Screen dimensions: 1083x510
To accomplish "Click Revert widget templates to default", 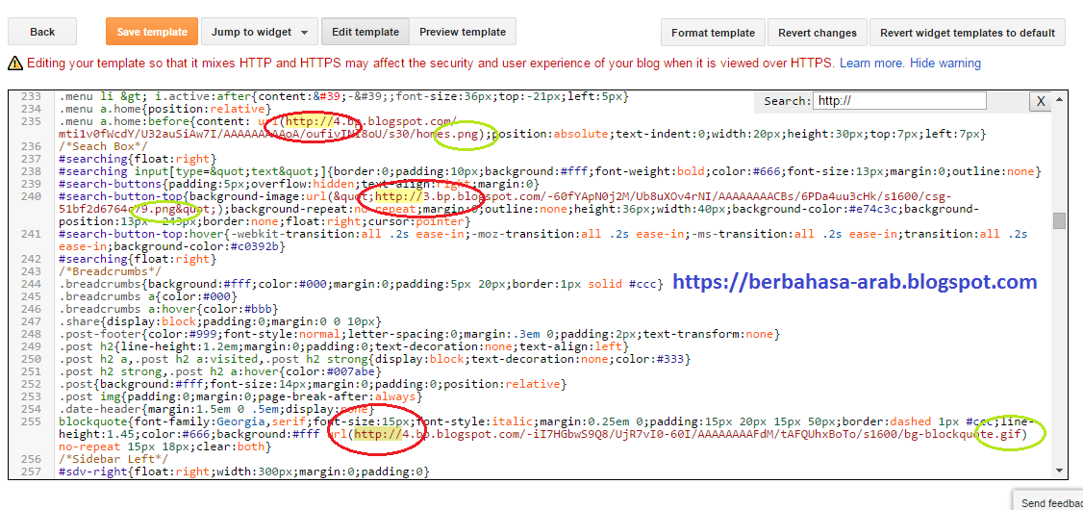I will (967, 33).
